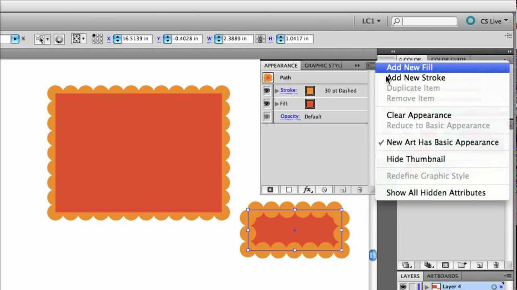This screenshot has height=290, width=517.
Task: Click the New Layer icon in Layers panel
Action: 480,265
